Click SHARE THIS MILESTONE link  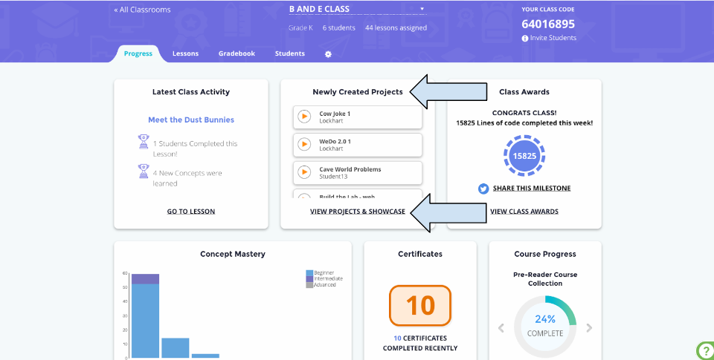click(x=531, y=189)
